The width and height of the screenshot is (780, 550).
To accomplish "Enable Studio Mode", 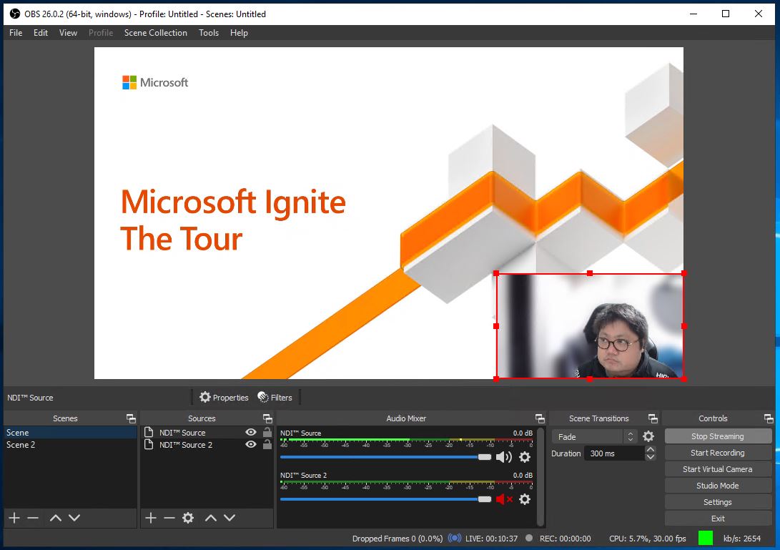I will 718,486.
